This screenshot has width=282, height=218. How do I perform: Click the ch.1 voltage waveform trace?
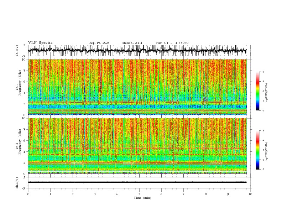click(x=137, y=51)
